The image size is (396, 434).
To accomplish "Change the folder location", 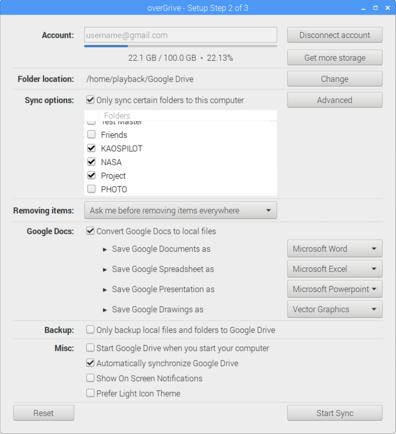I will [x=334, y=79].
